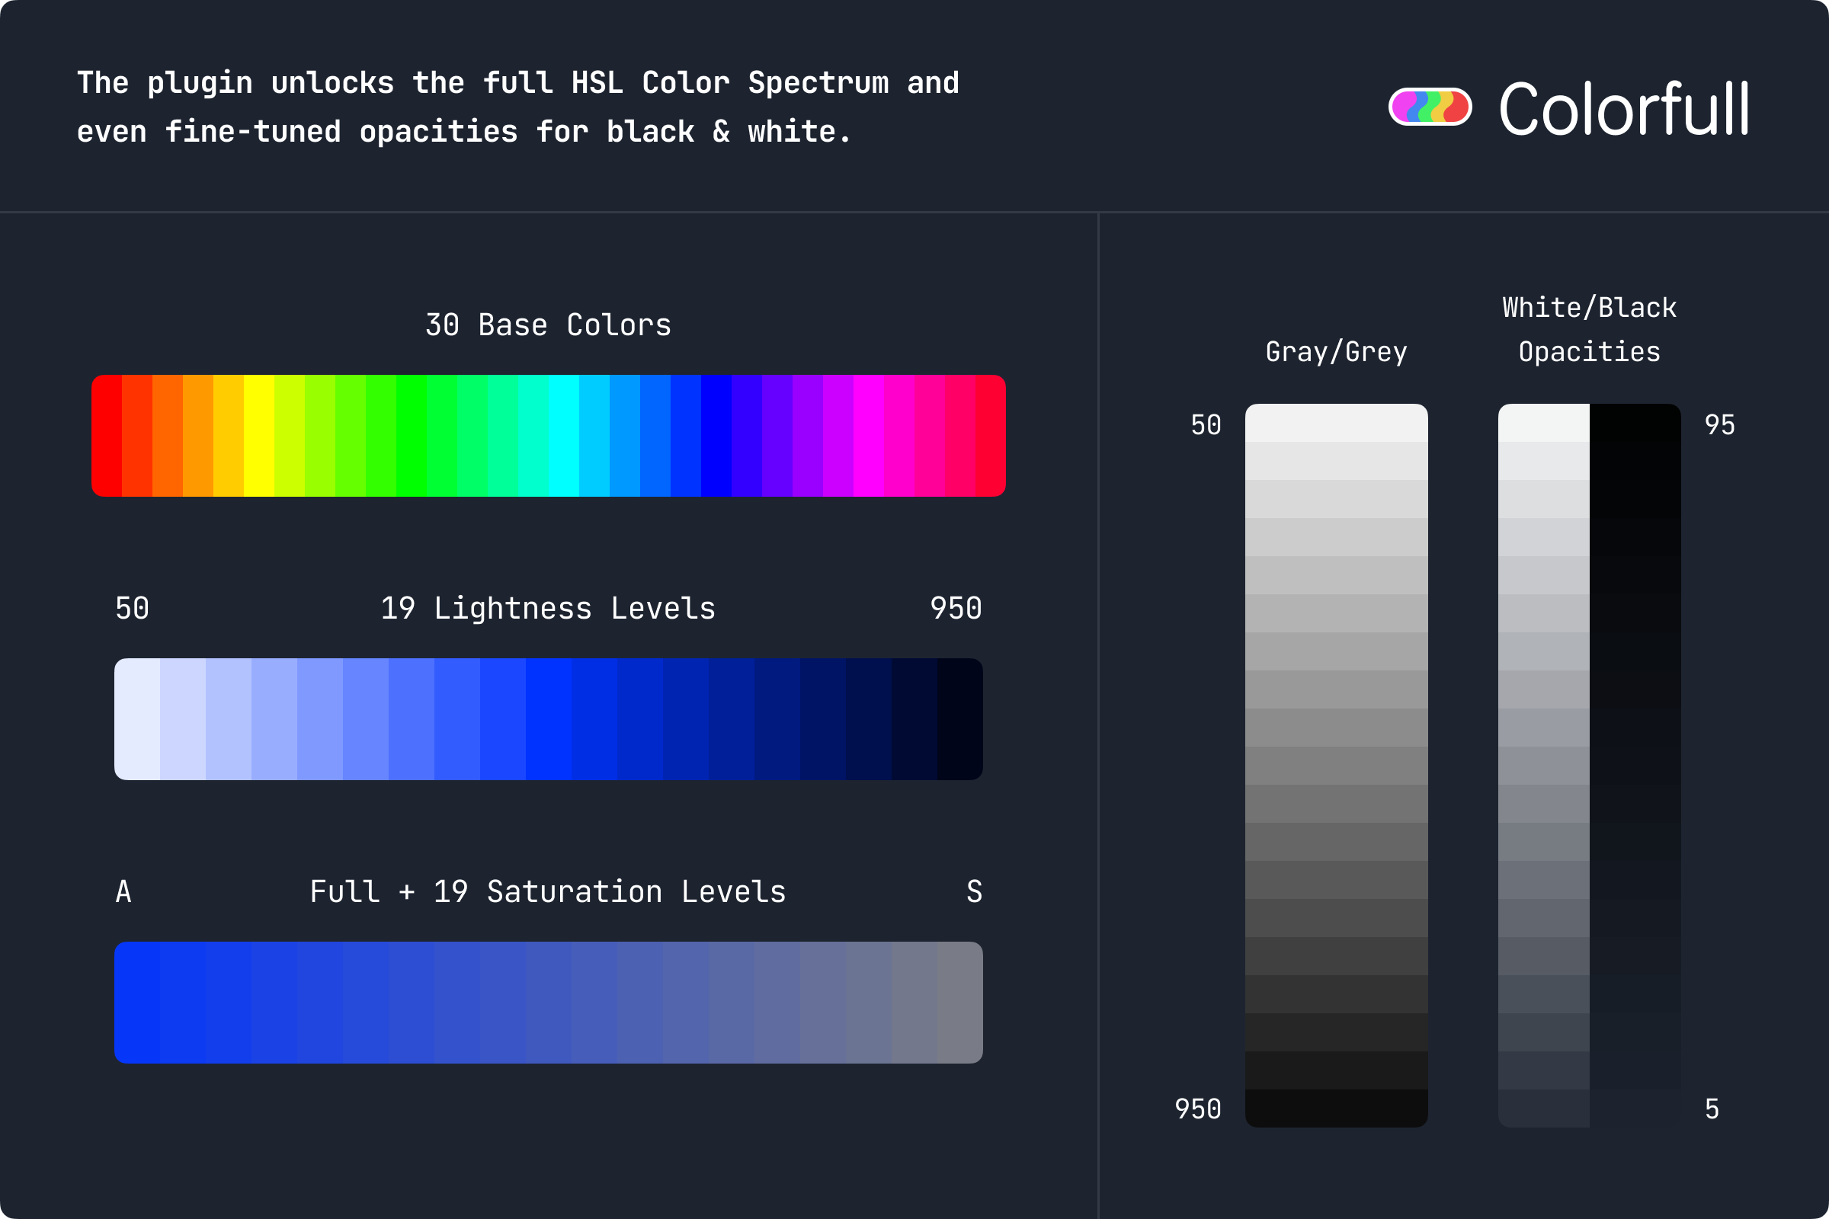Select the pure red first base color swatch
Image resolution: width=1829 pixels, height=1219 pixels.
pyautogui.click(x=107, y=435)
